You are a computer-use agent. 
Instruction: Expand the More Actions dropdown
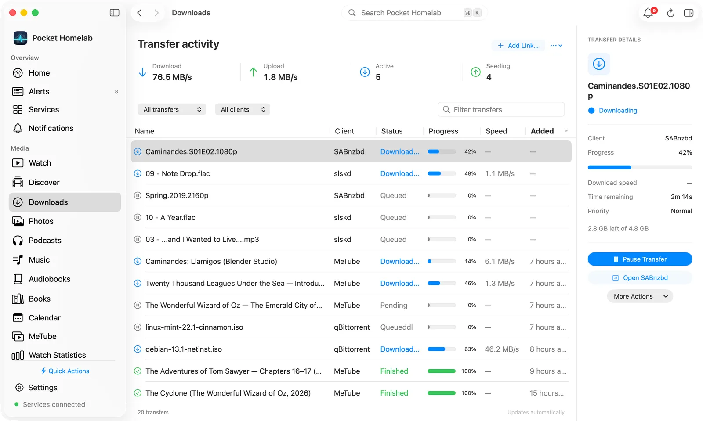(640, 296)
